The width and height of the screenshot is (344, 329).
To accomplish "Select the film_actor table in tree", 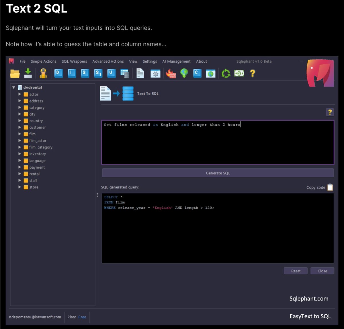I will (38, 141).
